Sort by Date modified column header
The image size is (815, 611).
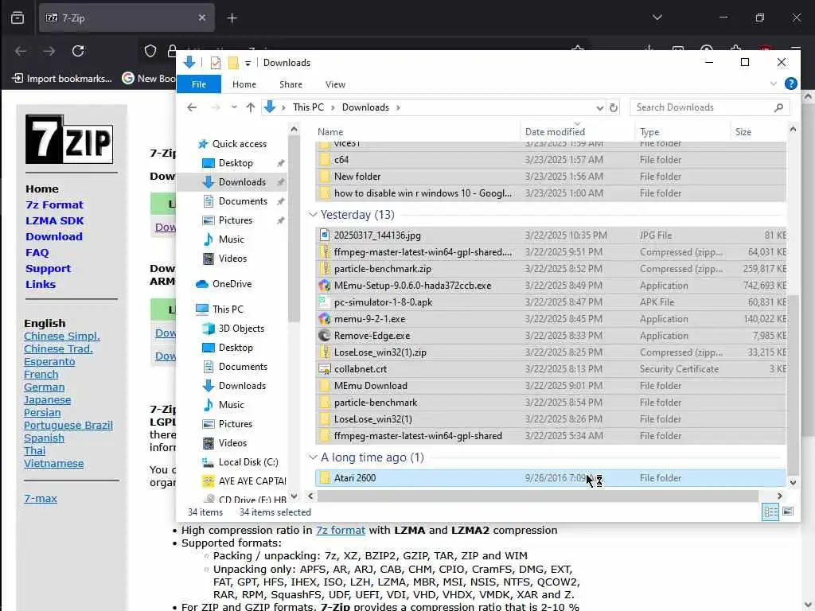tap(555, 132)
